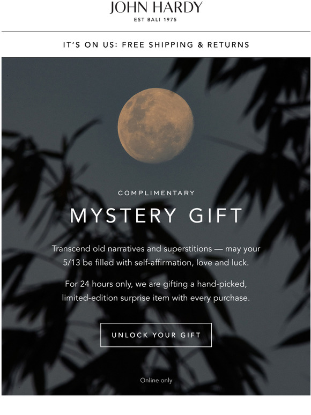Click the MYSTERY GIFT heading
This screenshot has height=415, width=311.
point(156,215)
